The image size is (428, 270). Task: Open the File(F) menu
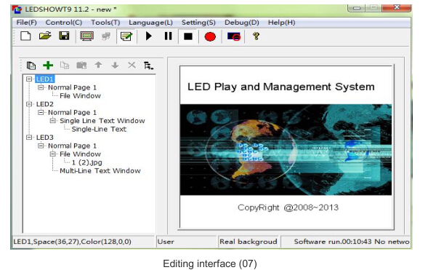click(26, 23)
